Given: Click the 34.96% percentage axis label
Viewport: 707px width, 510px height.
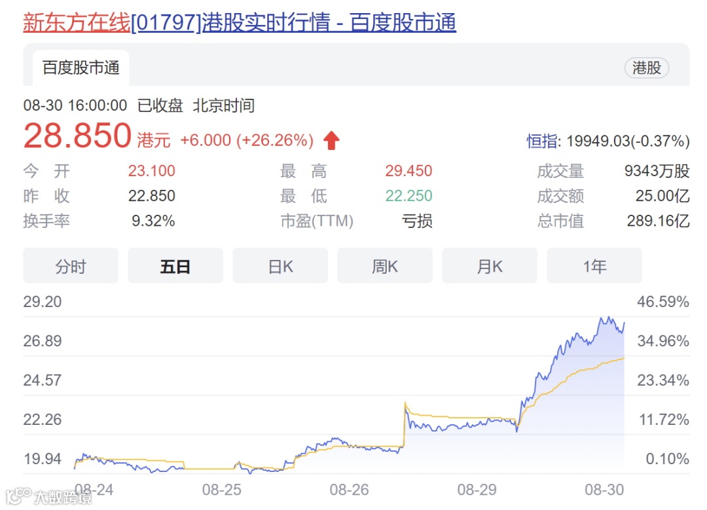Looking at the screenshot, I should pos(662,341).
